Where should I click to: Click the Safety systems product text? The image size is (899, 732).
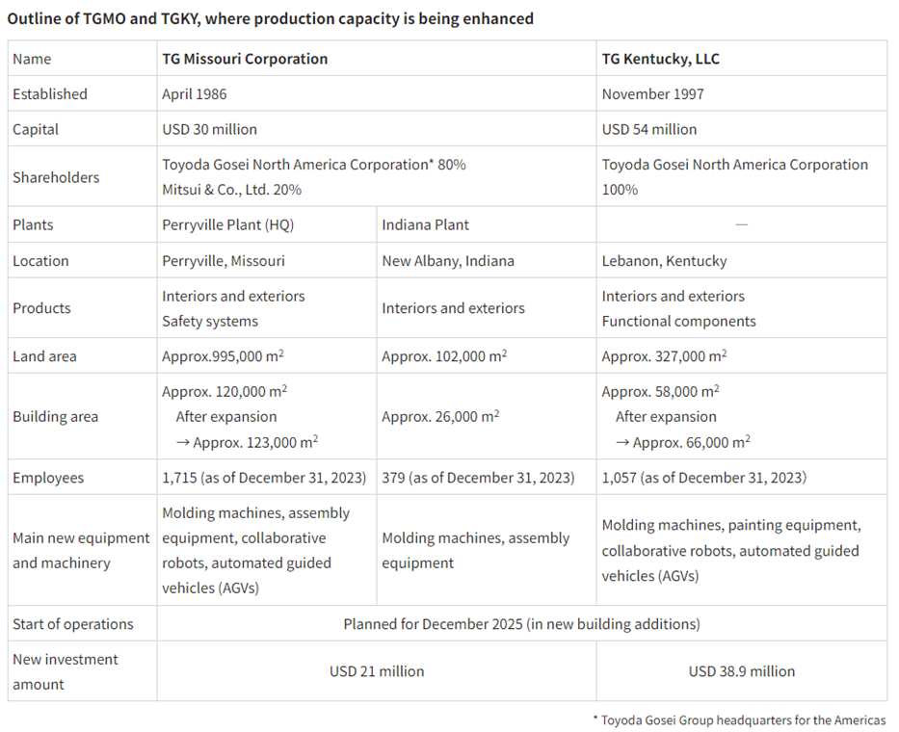pyautogui.click(x=209, y=321)
